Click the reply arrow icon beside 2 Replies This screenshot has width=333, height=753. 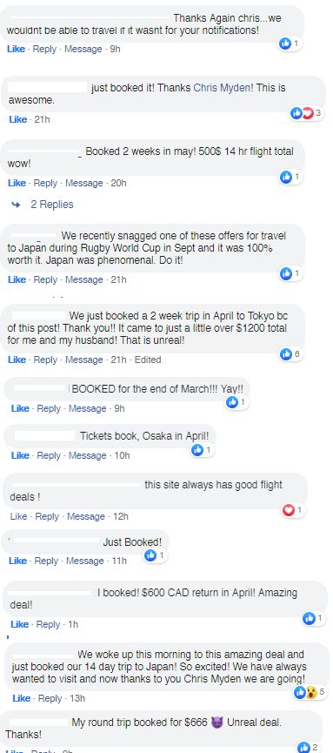pyautogui.click(x=17, y=205)
